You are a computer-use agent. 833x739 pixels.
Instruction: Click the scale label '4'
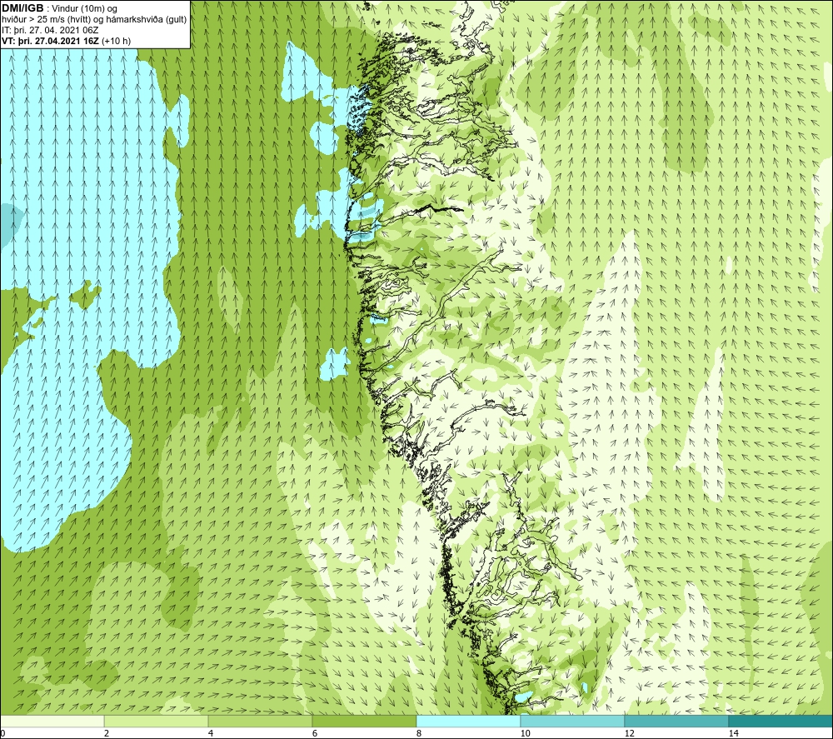[x=211, y=734]
